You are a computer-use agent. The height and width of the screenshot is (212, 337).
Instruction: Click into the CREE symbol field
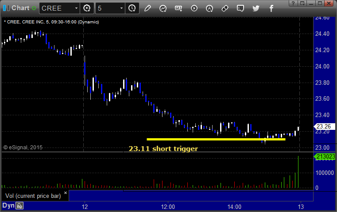[x=57, y=8]
